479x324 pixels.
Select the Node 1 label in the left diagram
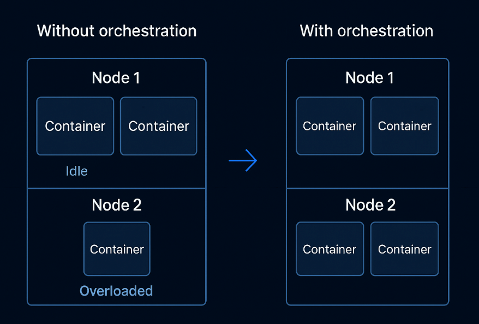[116, 78]
